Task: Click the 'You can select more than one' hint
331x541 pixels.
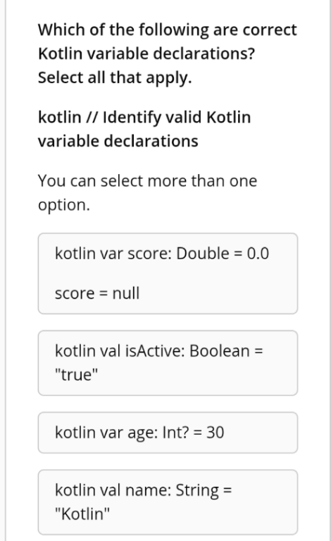Action: point(148,181)
